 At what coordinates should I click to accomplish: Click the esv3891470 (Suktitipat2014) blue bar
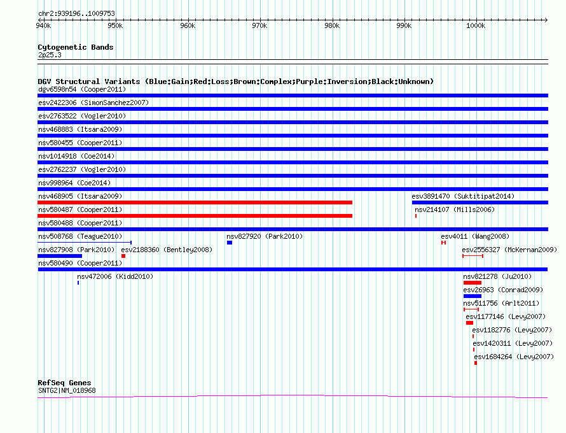pos(480,202)
